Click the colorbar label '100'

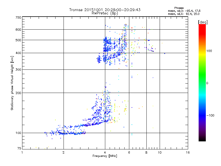(x=209, y=51)
